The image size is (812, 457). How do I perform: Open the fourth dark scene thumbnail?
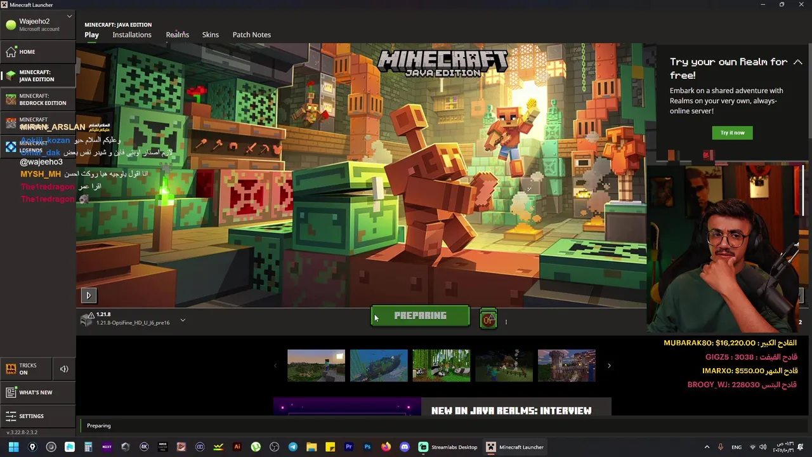tap(504, 366)
